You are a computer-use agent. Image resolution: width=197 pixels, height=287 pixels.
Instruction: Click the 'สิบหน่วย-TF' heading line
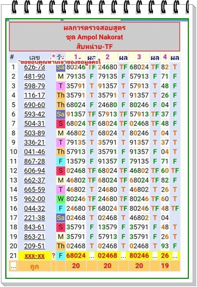point(94,46)
